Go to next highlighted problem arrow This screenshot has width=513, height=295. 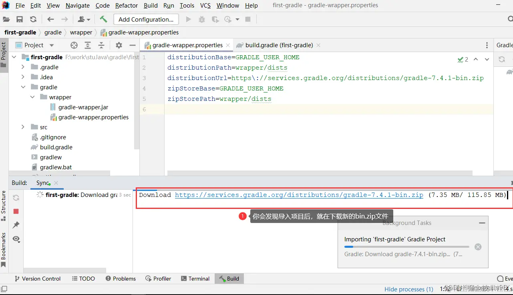point(487,59)
